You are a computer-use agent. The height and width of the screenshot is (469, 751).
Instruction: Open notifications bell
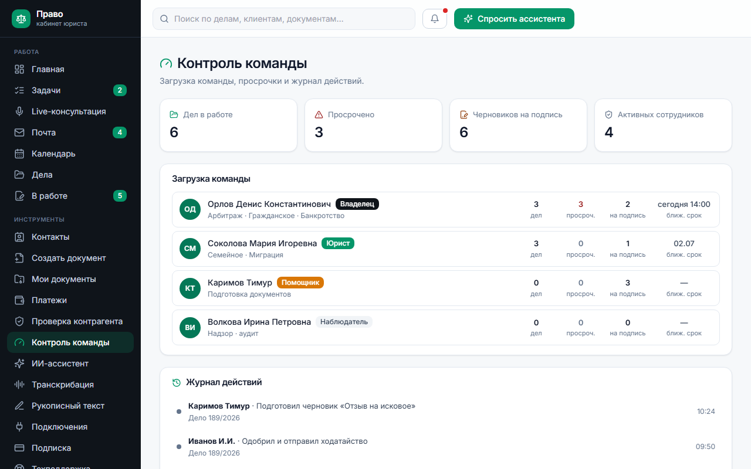coord(435,19)
